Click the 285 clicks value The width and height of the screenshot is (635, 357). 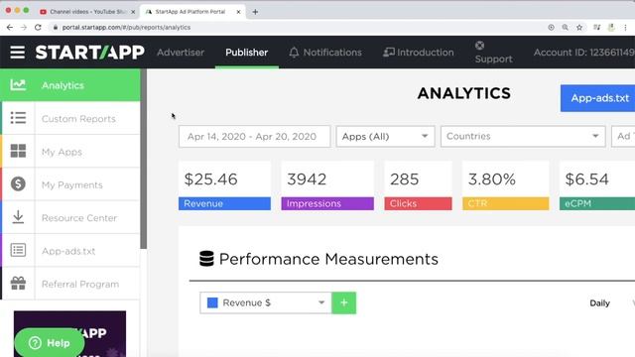tap(404, 179)
